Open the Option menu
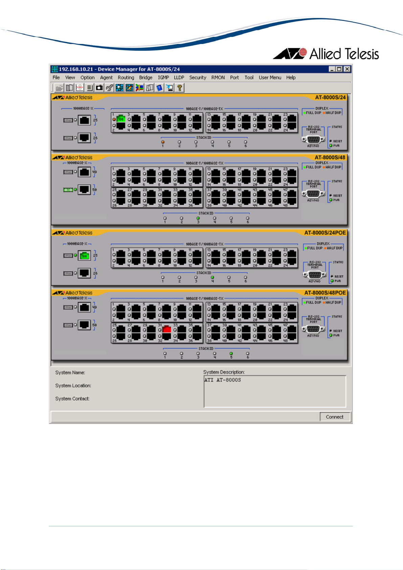 pos(88,77)
